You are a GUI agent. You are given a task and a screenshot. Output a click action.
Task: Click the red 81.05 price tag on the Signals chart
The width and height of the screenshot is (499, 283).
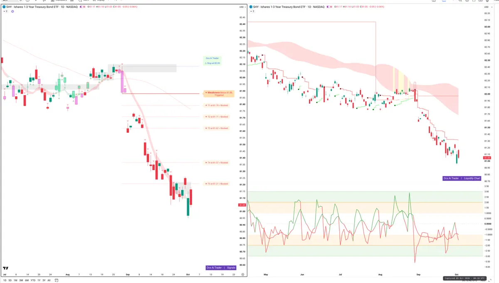[242, 205]
